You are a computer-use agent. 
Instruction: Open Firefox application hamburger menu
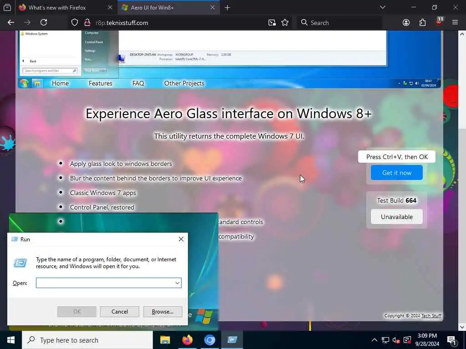click(x=455, y=23)
